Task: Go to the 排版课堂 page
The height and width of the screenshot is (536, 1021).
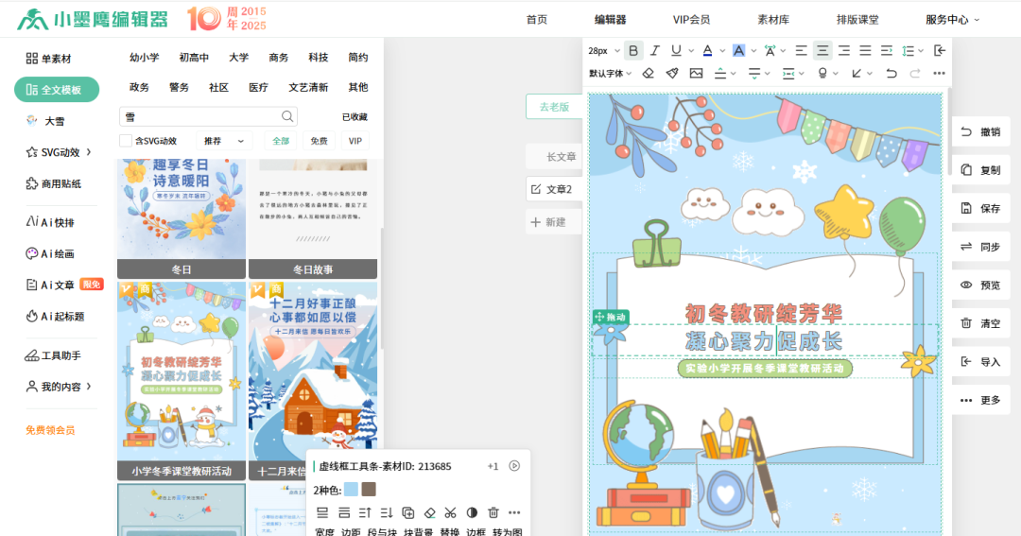Action: pos(857,20)
